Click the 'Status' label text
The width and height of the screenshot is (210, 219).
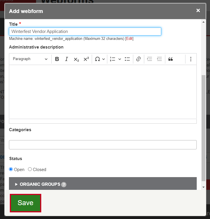16,159
